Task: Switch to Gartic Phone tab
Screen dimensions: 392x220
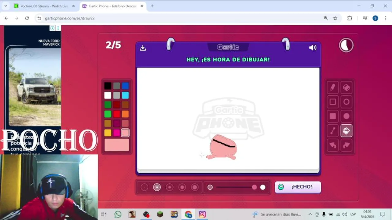Action: click(x=112, y=6)
